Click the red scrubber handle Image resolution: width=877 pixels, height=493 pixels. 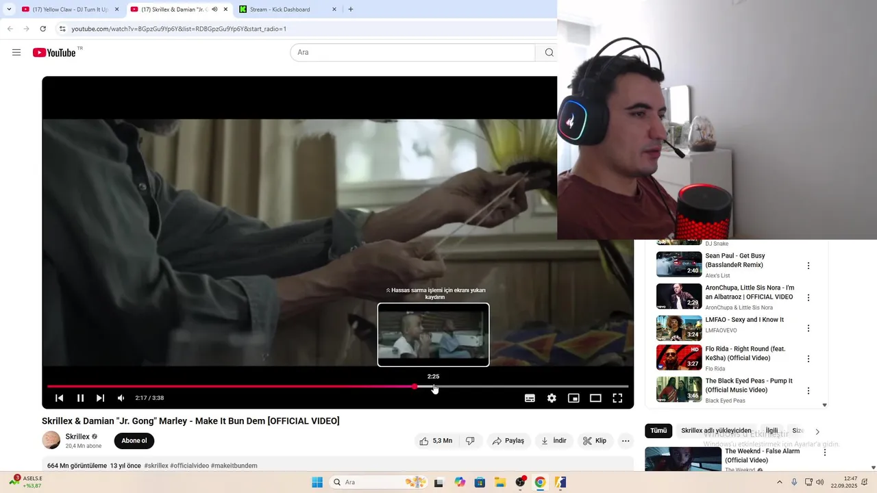point(415,386)
